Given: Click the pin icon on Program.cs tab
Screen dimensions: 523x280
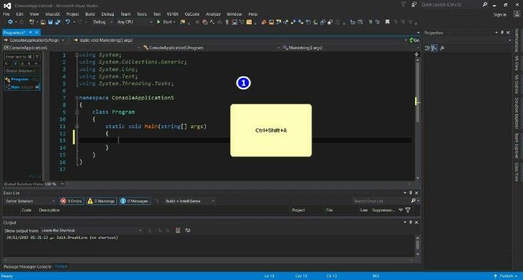Looking at the screenshot, I should (x=30, y=32).
